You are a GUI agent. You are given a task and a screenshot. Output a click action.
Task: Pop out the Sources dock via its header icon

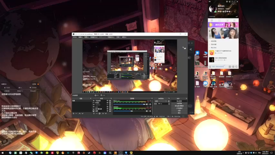click(x=111, y=99)
